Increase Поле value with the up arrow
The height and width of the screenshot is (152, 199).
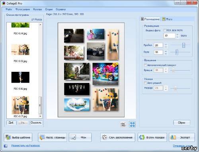coord(166,51)
